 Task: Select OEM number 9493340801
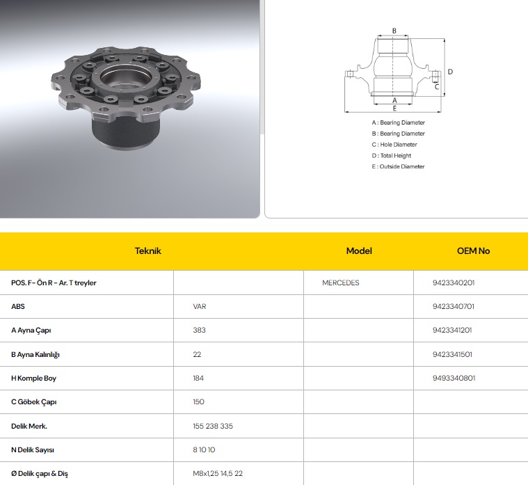click(453, 378)
